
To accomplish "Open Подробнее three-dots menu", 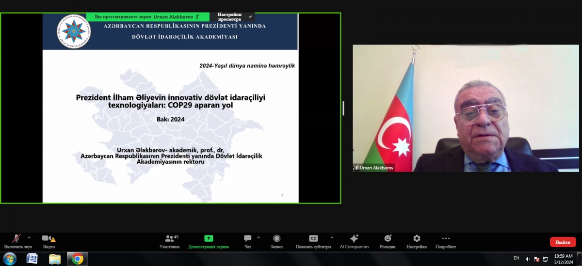I will [446, 241].
